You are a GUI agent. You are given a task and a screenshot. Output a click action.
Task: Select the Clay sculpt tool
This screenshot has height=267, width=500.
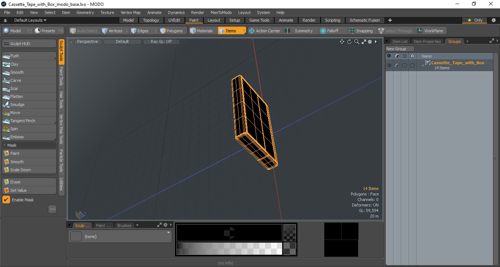29,64
